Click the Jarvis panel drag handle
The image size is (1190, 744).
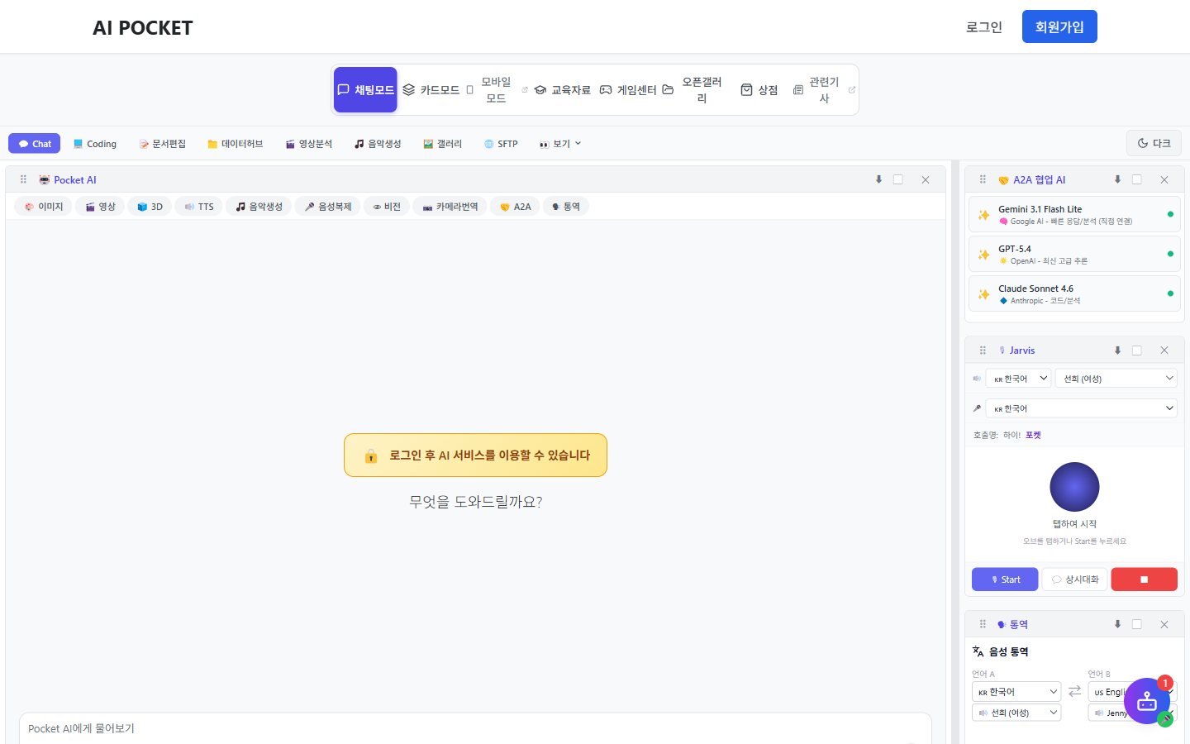983,351
